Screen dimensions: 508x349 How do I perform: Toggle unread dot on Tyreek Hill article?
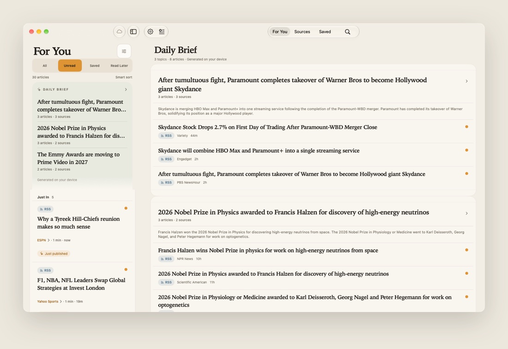click(126, 208)
